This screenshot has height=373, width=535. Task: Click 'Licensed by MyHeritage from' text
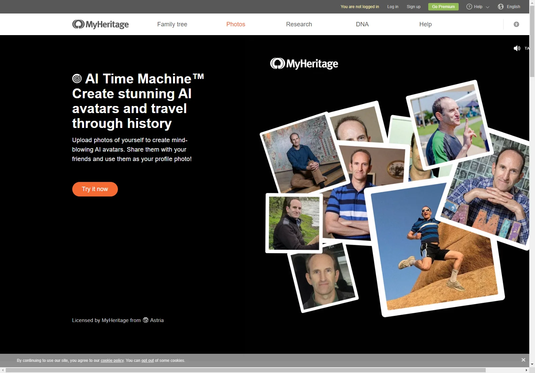tap(106, 320)
